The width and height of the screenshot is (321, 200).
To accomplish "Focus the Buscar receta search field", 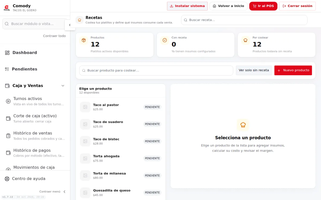I will pyautogui.click(x=244, y=20).
